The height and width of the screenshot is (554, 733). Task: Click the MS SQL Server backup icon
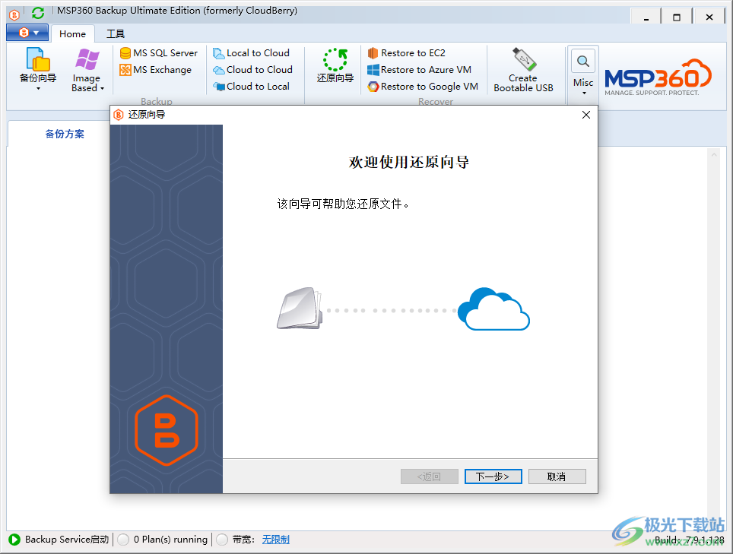click(x=158, y=53)
